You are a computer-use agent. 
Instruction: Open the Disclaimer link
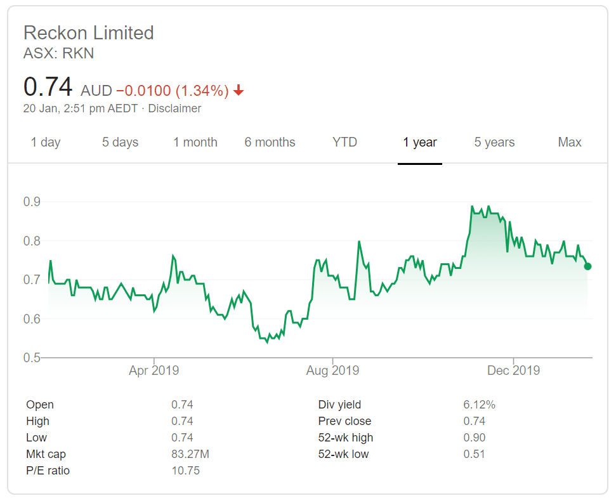[174, 108]
